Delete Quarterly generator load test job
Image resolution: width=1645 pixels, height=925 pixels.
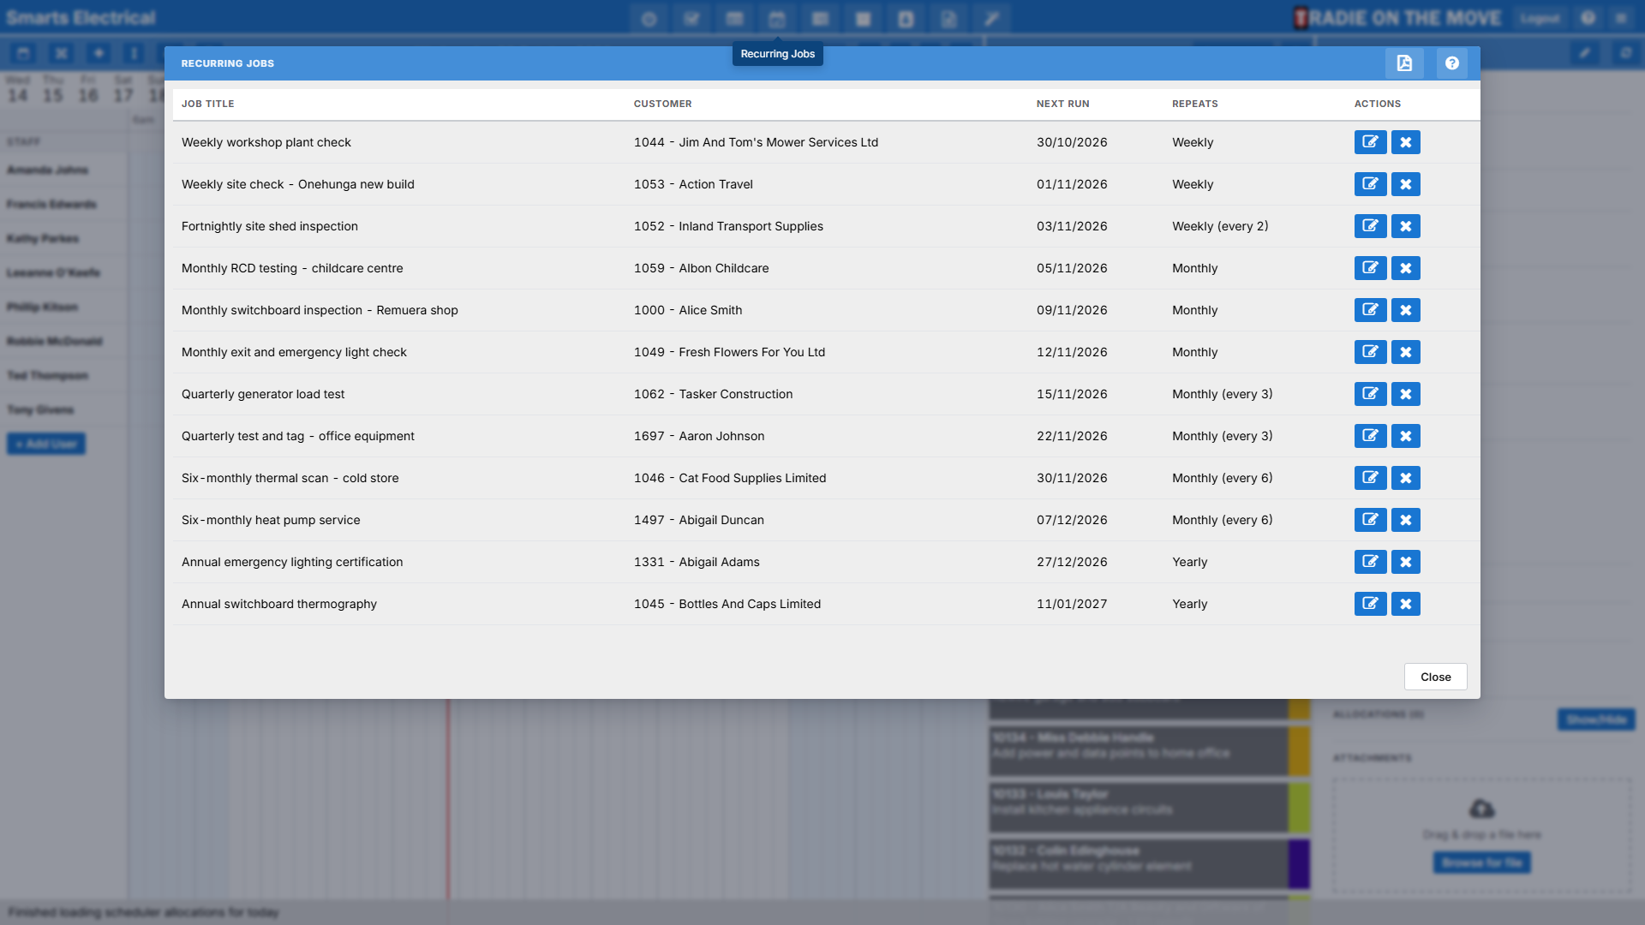pos(1406,394)
